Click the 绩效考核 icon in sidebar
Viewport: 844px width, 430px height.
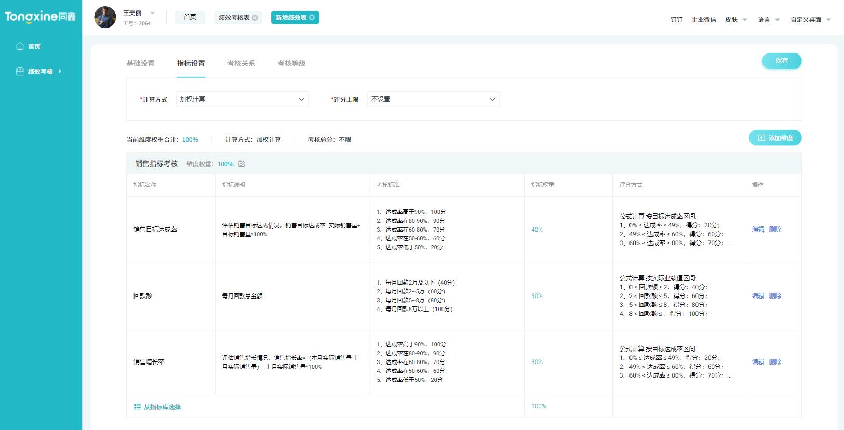[20, 71]
